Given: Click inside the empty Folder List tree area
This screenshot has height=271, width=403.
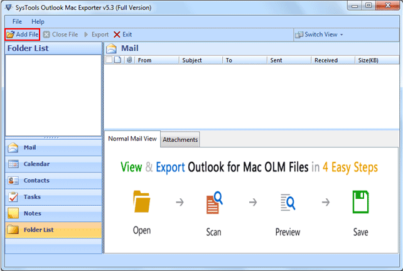Looking at the screenshot, I should tap(53, 95).
